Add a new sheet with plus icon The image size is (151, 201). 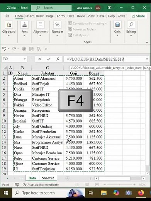(x=67, y=178)
